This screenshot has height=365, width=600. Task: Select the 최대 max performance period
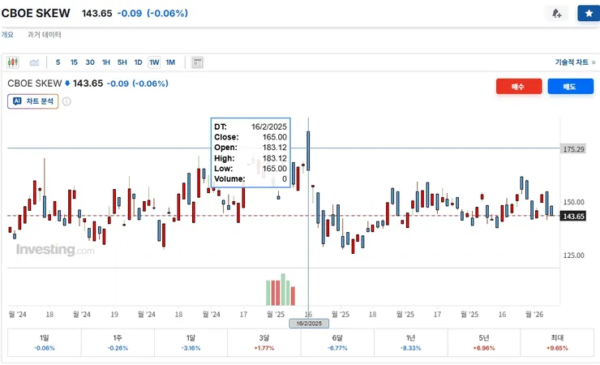[x=557, y=342]
